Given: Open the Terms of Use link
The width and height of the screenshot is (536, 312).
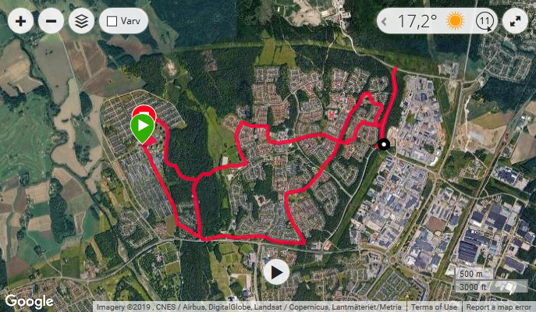Looking at the screenshot, I should pos(434,307).
